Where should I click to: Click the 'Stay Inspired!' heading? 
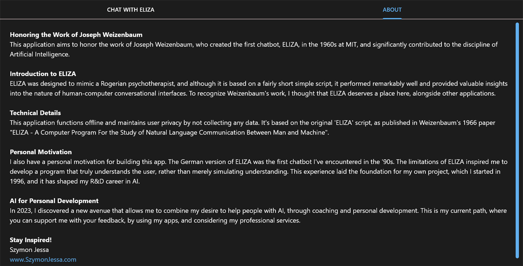point(31,240)
